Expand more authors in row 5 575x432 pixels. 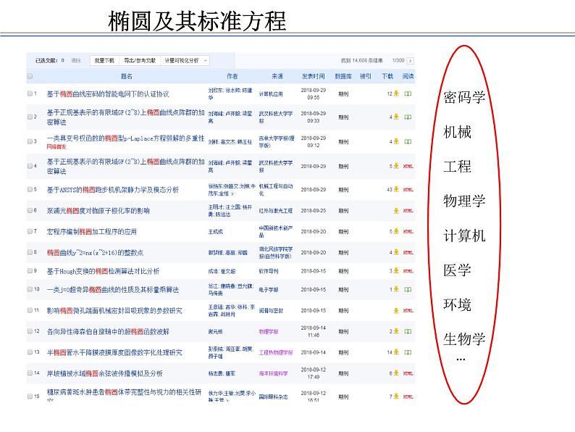pyautogui.click(x=232, y=194)
